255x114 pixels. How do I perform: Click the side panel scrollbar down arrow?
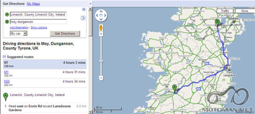tap(90, 112)
